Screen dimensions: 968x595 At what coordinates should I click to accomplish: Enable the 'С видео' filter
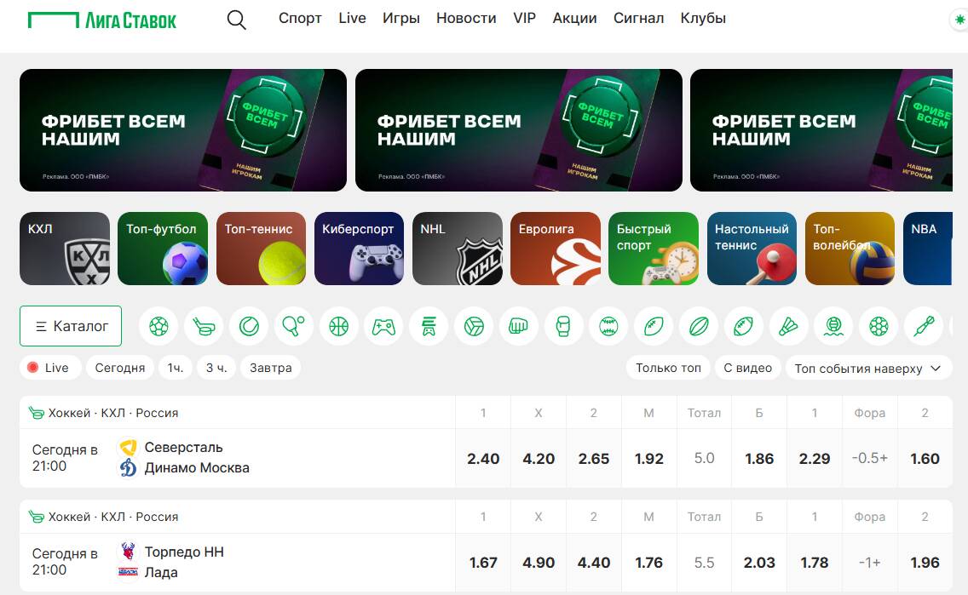point(748,367)
